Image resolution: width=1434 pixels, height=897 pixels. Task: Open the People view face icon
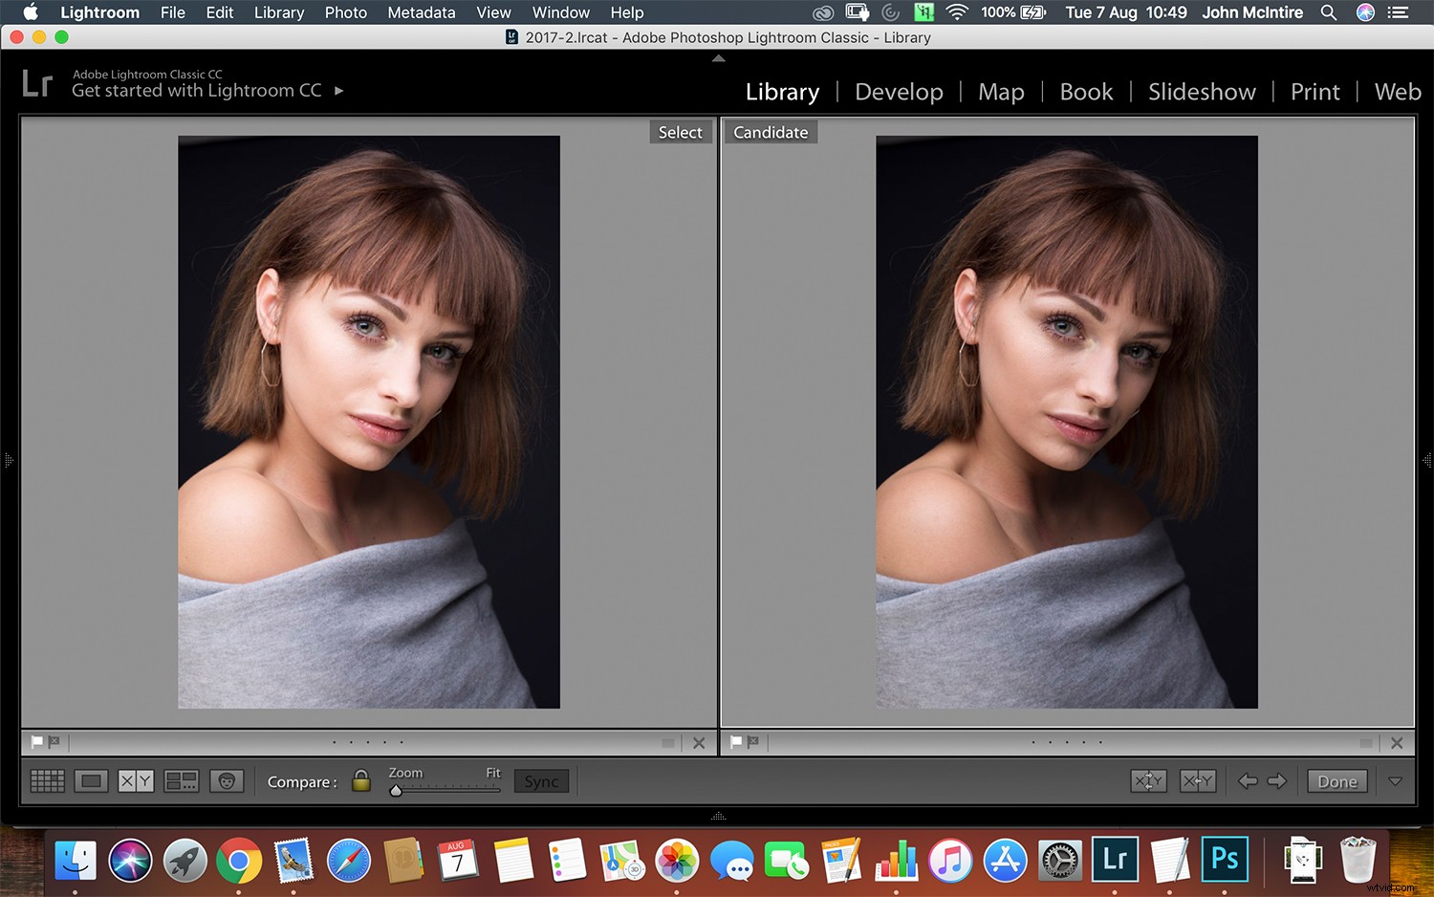point(226,780)
